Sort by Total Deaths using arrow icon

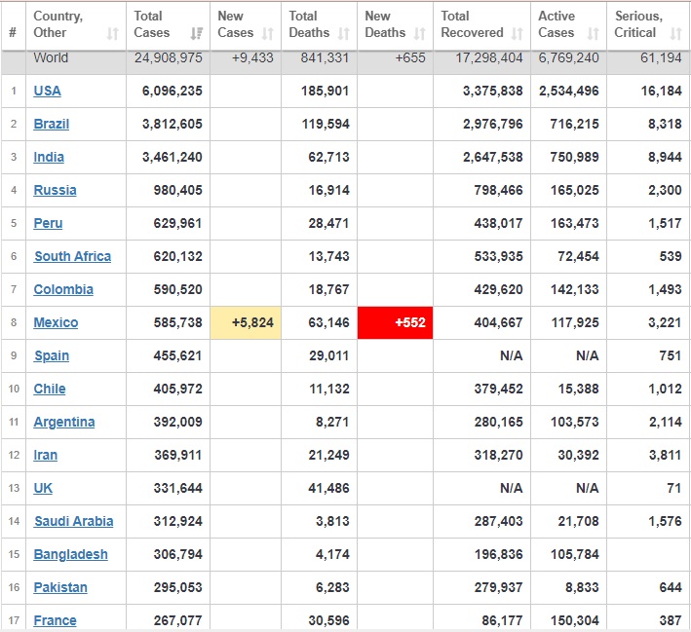pos(343,34)
